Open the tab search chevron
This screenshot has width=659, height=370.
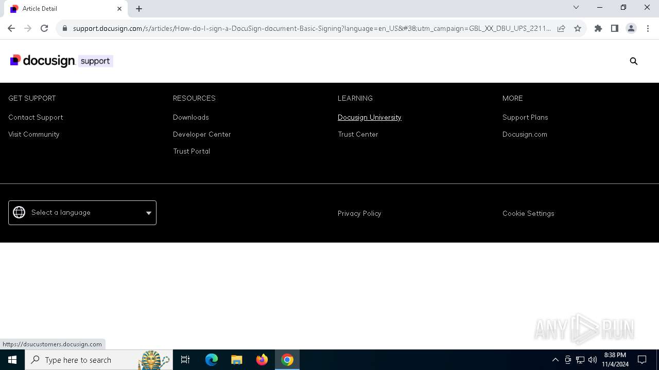click(x=576, y=7)
